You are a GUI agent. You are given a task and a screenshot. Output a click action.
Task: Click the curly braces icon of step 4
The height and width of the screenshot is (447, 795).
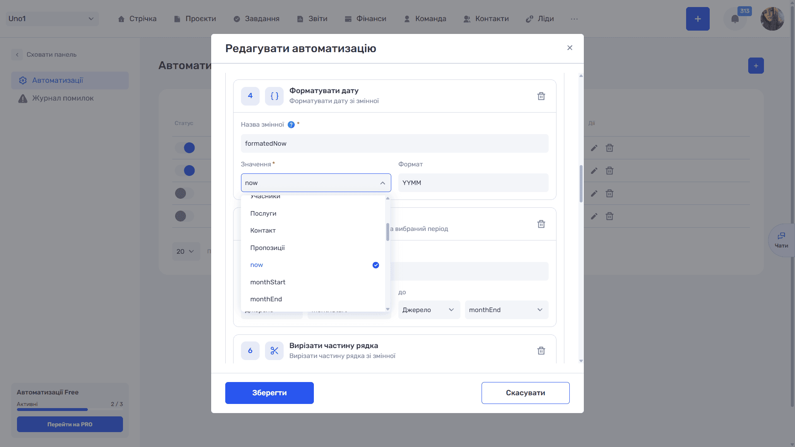click(x=274, y=96)
